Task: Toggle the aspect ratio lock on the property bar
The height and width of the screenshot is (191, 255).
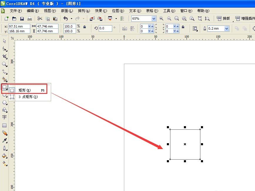Action: pos(85,27)
